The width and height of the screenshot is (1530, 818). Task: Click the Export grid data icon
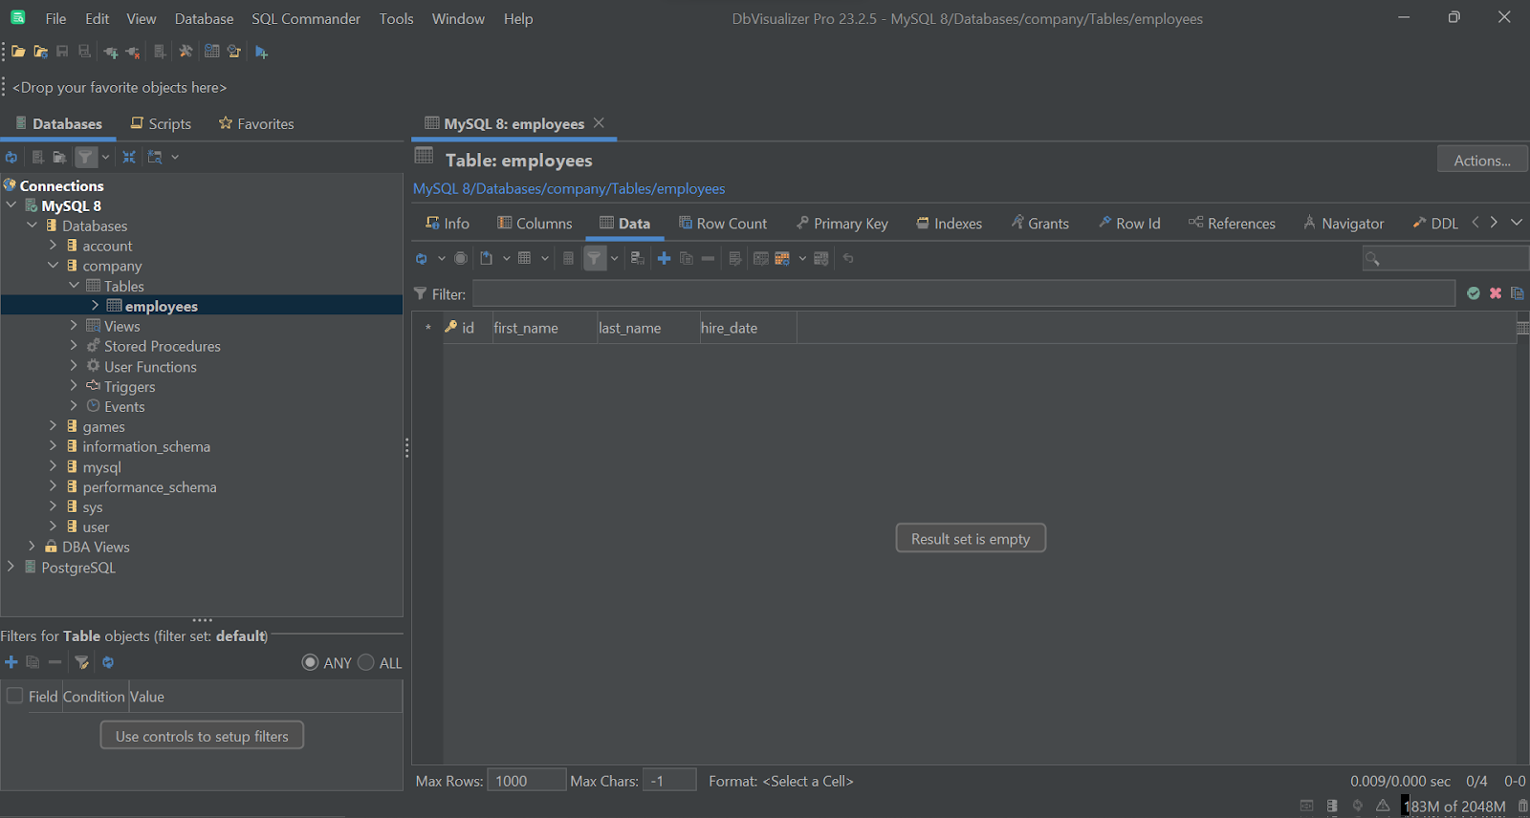pyautogui.click(x=487, y=259)
